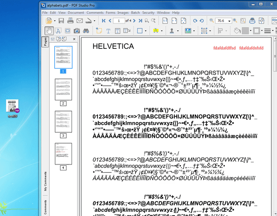Image resolution: width=277 pixels, height=216 pixels.
Task: Open the Security menu
Action: click(x=148, y=12)
